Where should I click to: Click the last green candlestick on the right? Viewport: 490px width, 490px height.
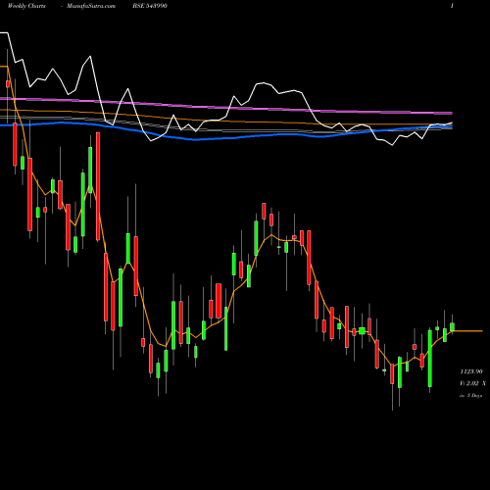452,327
